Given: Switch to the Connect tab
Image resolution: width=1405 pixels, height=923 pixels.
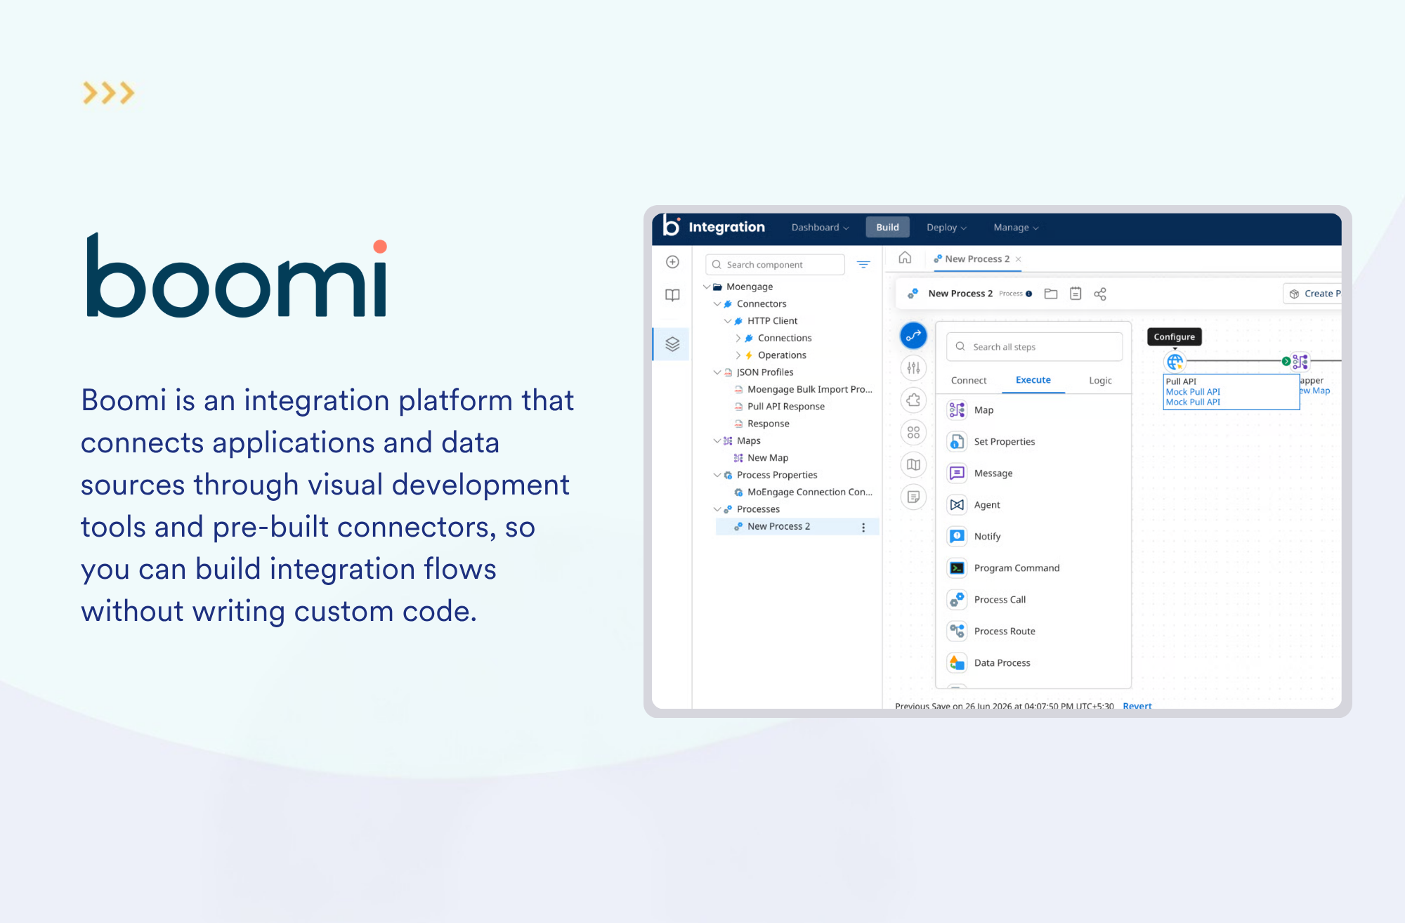Looking at the screenshot, I should click(x=969, y=380).
